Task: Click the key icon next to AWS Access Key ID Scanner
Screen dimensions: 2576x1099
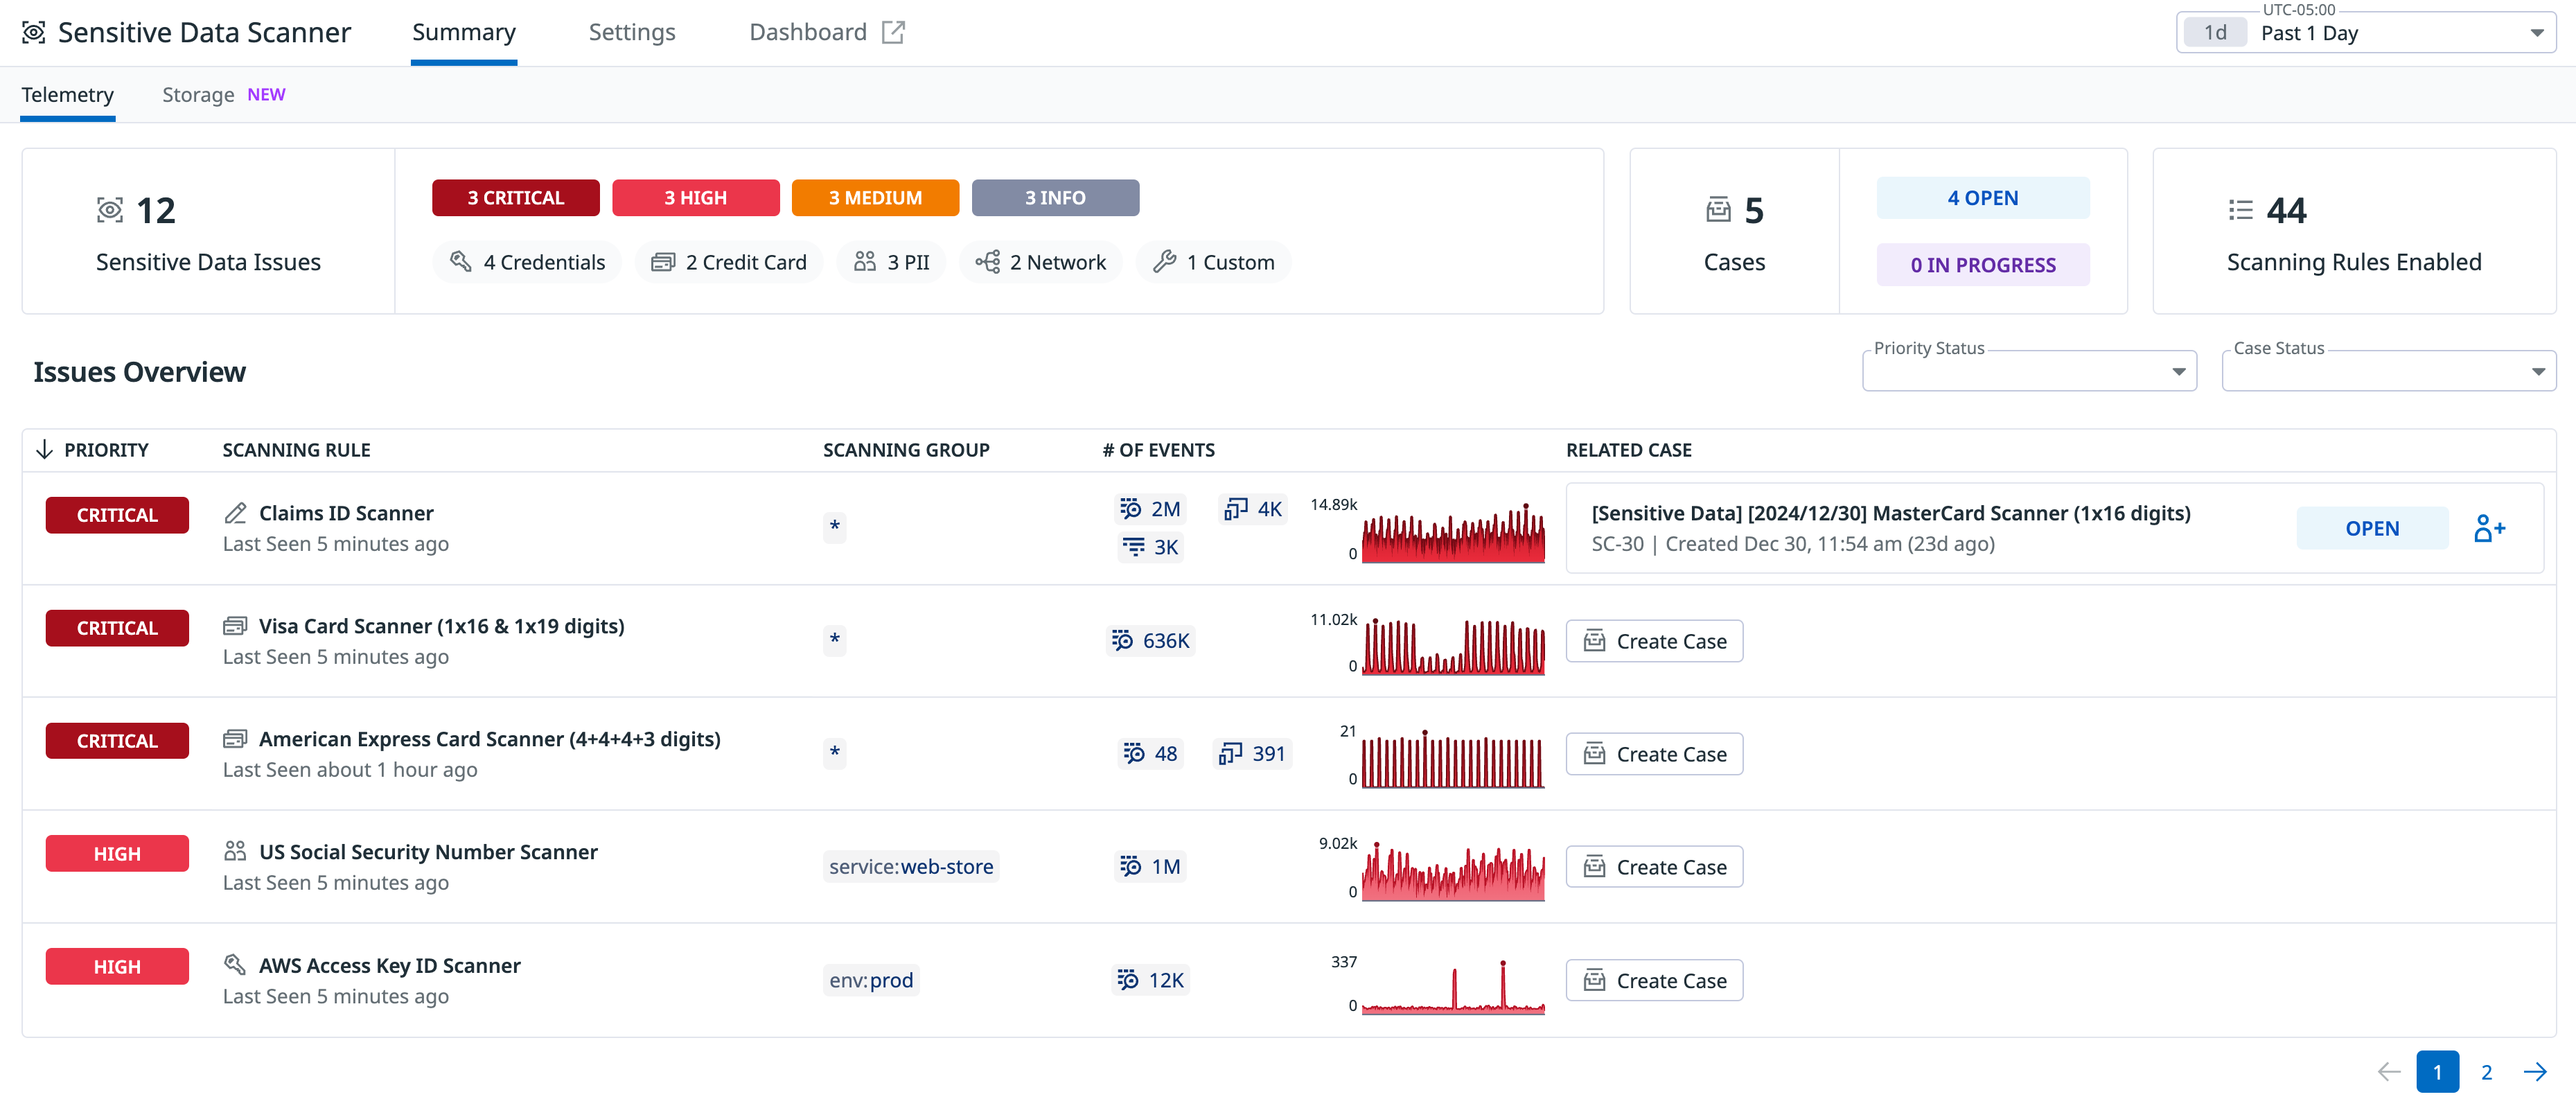Action: (x=235, y=965)
